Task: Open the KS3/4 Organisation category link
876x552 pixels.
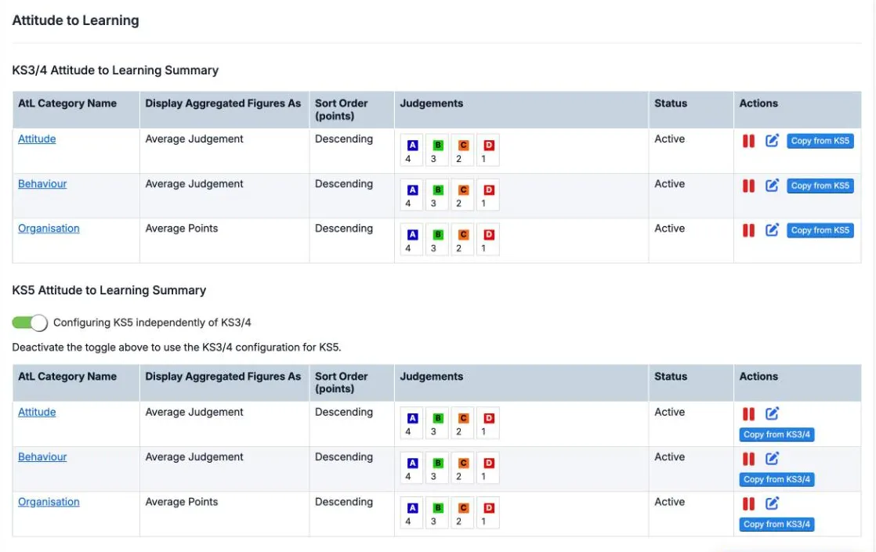Action: click(x=49, y=229)
